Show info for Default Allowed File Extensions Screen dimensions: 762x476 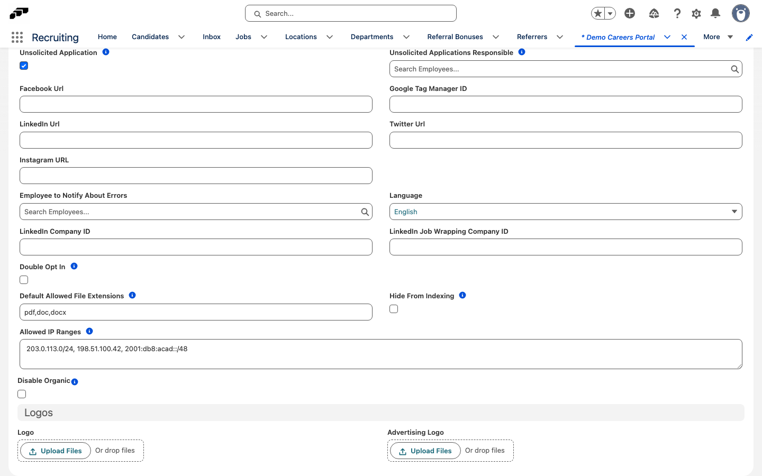(x=132, y=295)
